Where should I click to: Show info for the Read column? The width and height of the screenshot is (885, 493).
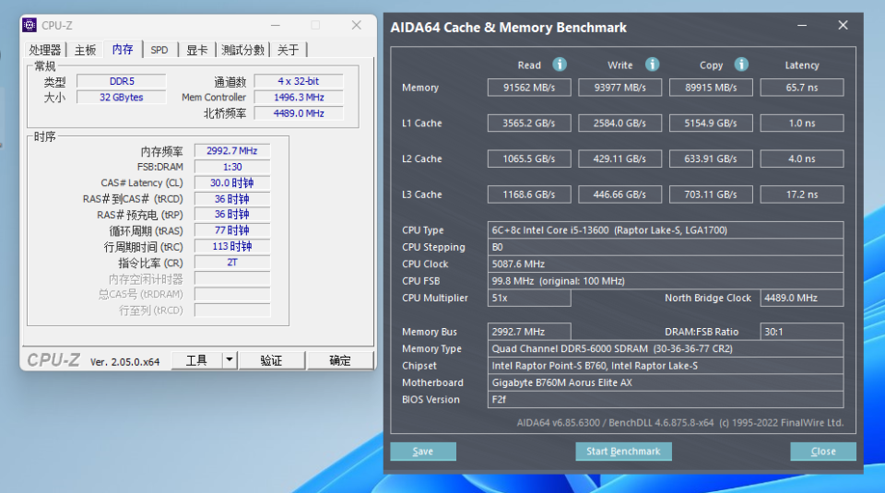pyautogui.click(x=560, y=65)
